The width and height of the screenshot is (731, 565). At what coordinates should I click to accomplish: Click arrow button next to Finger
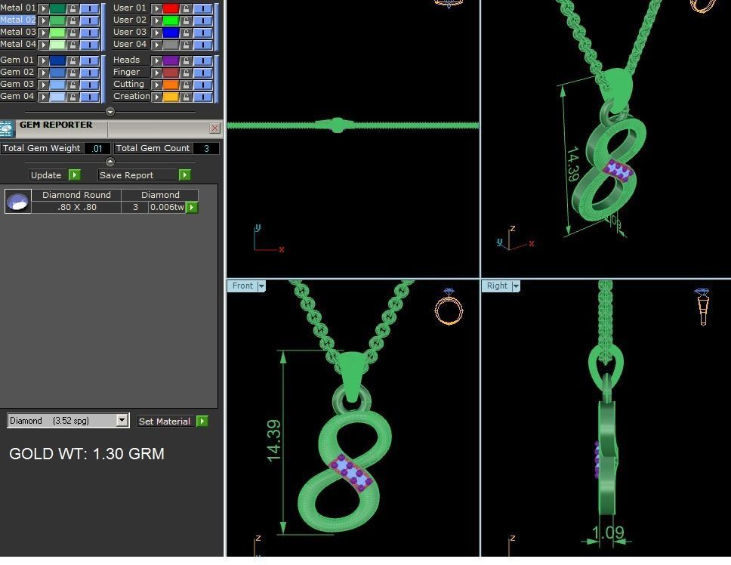click(156, 73)
